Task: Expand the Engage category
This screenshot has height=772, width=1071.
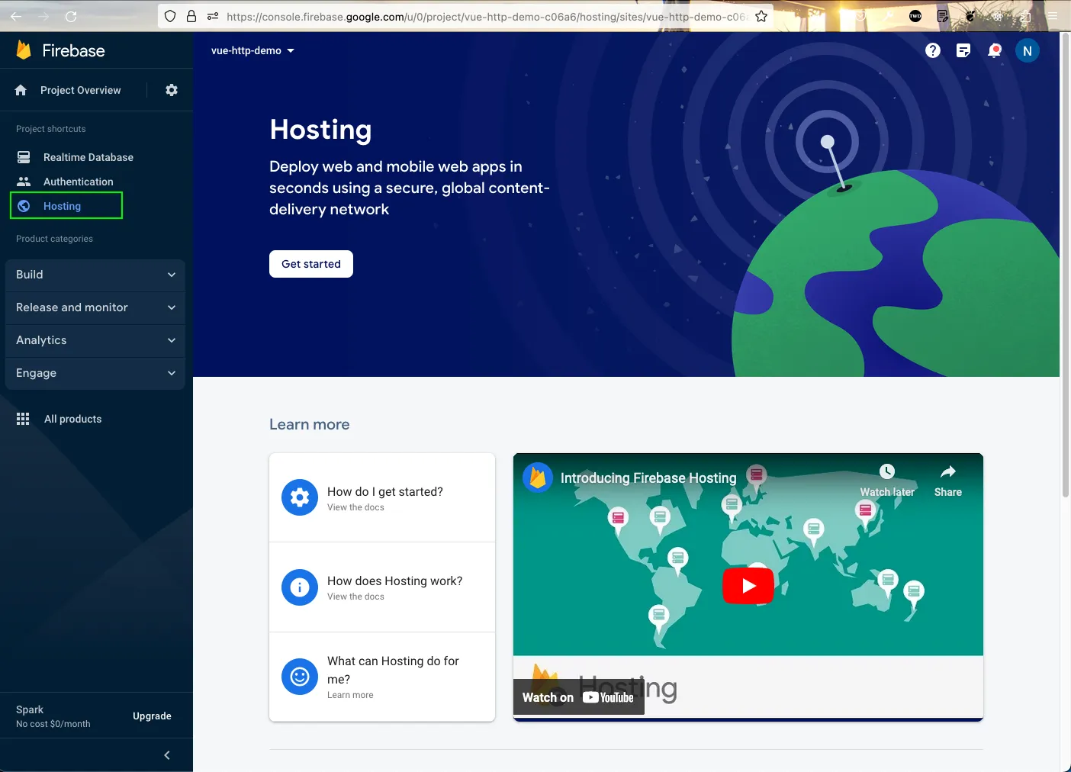Action: pos(95,373)
